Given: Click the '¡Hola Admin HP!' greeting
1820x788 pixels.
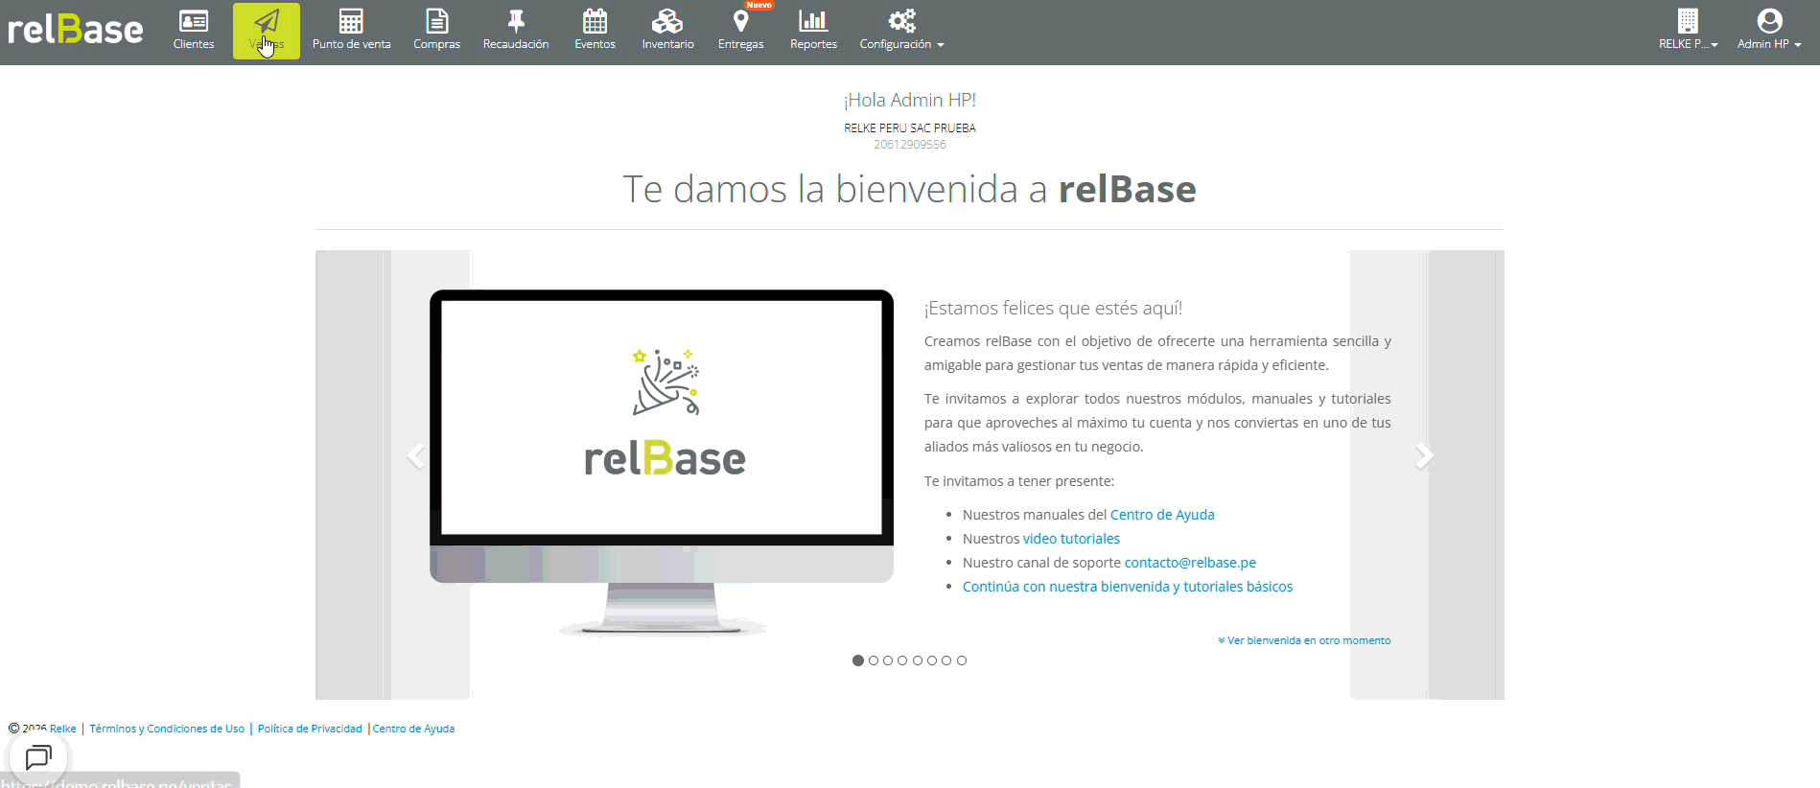Looking at the screenshot, I should point(910,100).
